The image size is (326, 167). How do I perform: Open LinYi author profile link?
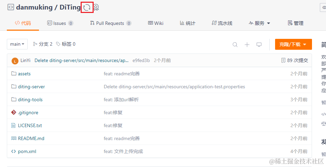tap(25, 61)
